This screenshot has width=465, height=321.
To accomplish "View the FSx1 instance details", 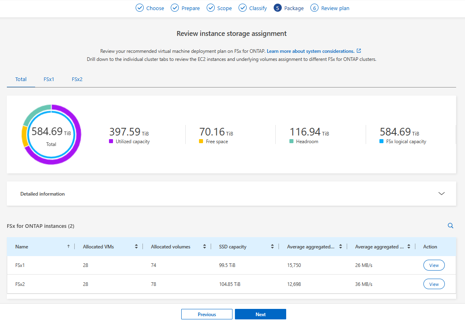I will tap(434, 265).
